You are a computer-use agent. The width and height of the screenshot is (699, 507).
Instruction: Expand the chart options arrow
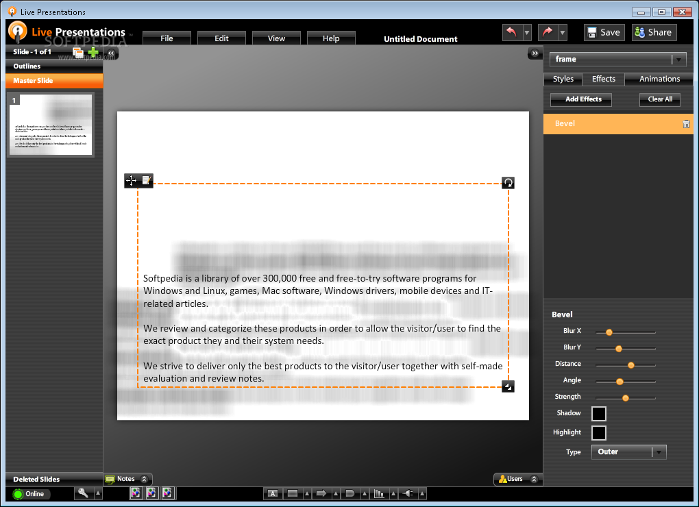(x=393, y=493)
